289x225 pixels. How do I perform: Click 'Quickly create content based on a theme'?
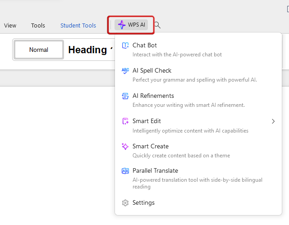pyautogui.click(x=181, y=156)
